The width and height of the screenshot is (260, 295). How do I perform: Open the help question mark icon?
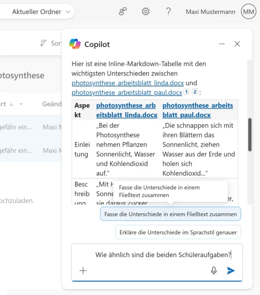coord(168,11)
